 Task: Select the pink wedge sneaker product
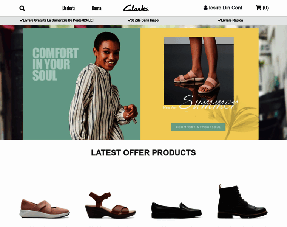(x=45, y=209)
